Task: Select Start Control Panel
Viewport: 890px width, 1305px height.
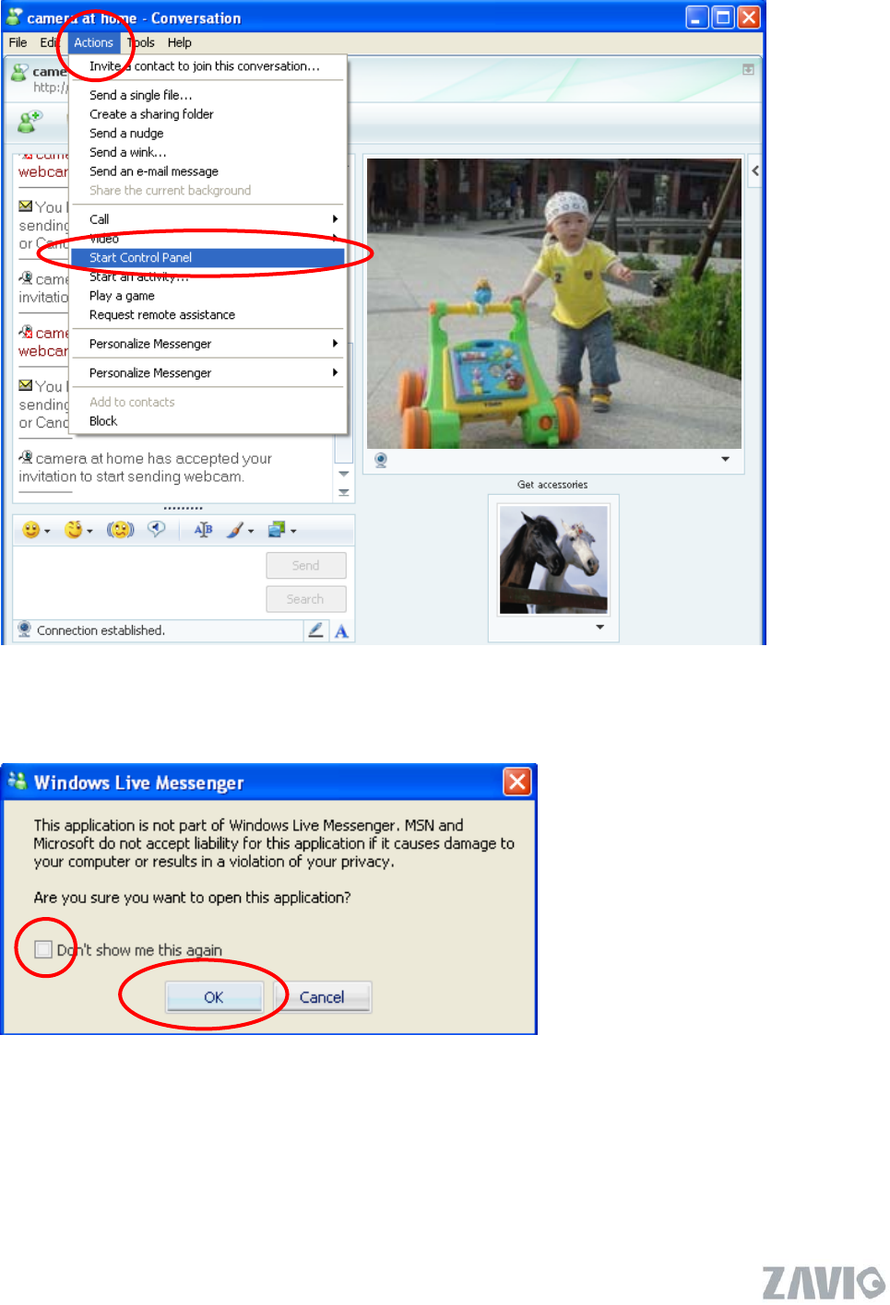Action: [208, 258]
